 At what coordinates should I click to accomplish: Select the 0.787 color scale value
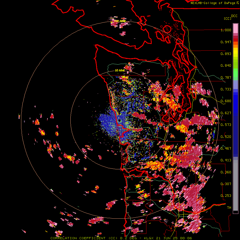tap(226, 77)
